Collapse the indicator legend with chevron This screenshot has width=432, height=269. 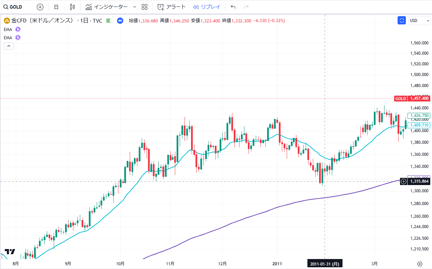point(9,46)
